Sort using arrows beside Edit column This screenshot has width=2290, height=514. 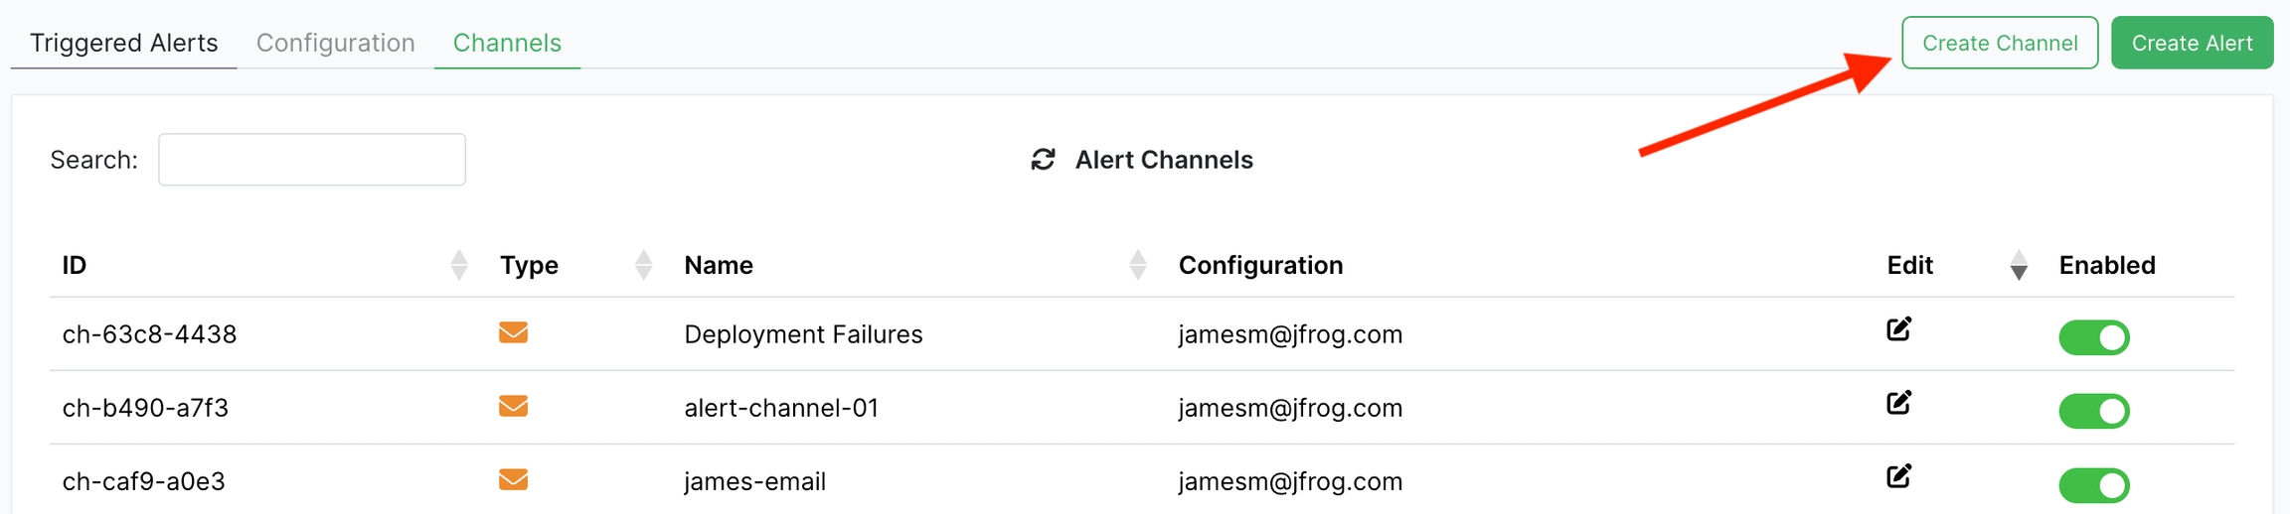[x=2018, y=266]
